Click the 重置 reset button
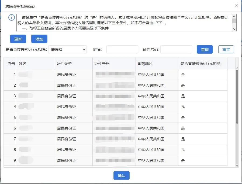Viewport: 242px width, 184px height. click(226, 49)
